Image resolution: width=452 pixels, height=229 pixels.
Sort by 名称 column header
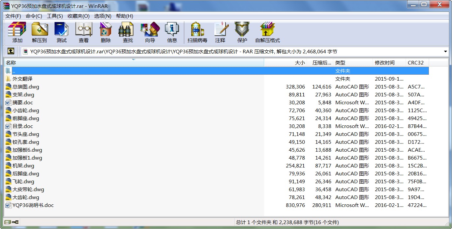coord(134,63)
